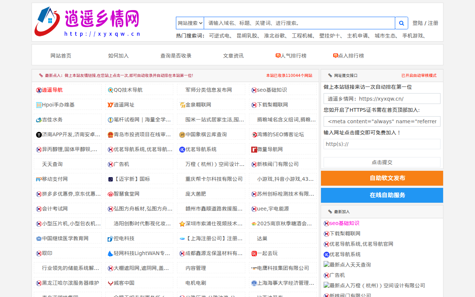Image resolution: width=475 pixels, height=297 pixels.
Task: Select the 网站首页 menu item
Action: coord(61,55)
